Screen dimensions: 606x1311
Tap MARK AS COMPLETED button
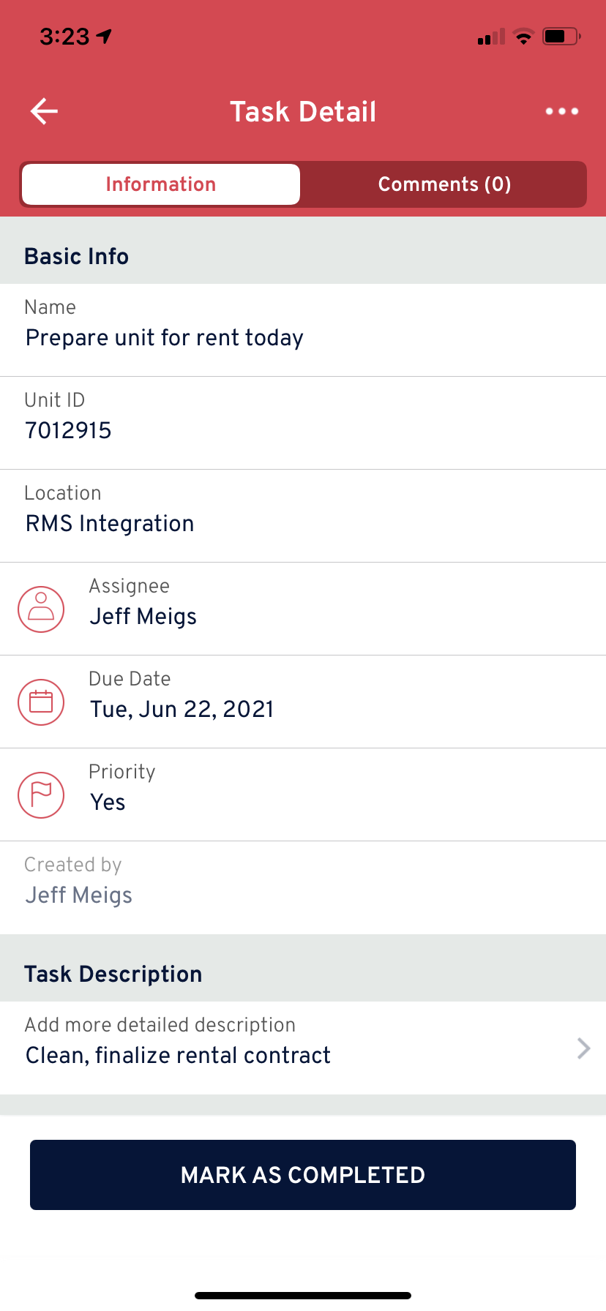coord(303,1174)
